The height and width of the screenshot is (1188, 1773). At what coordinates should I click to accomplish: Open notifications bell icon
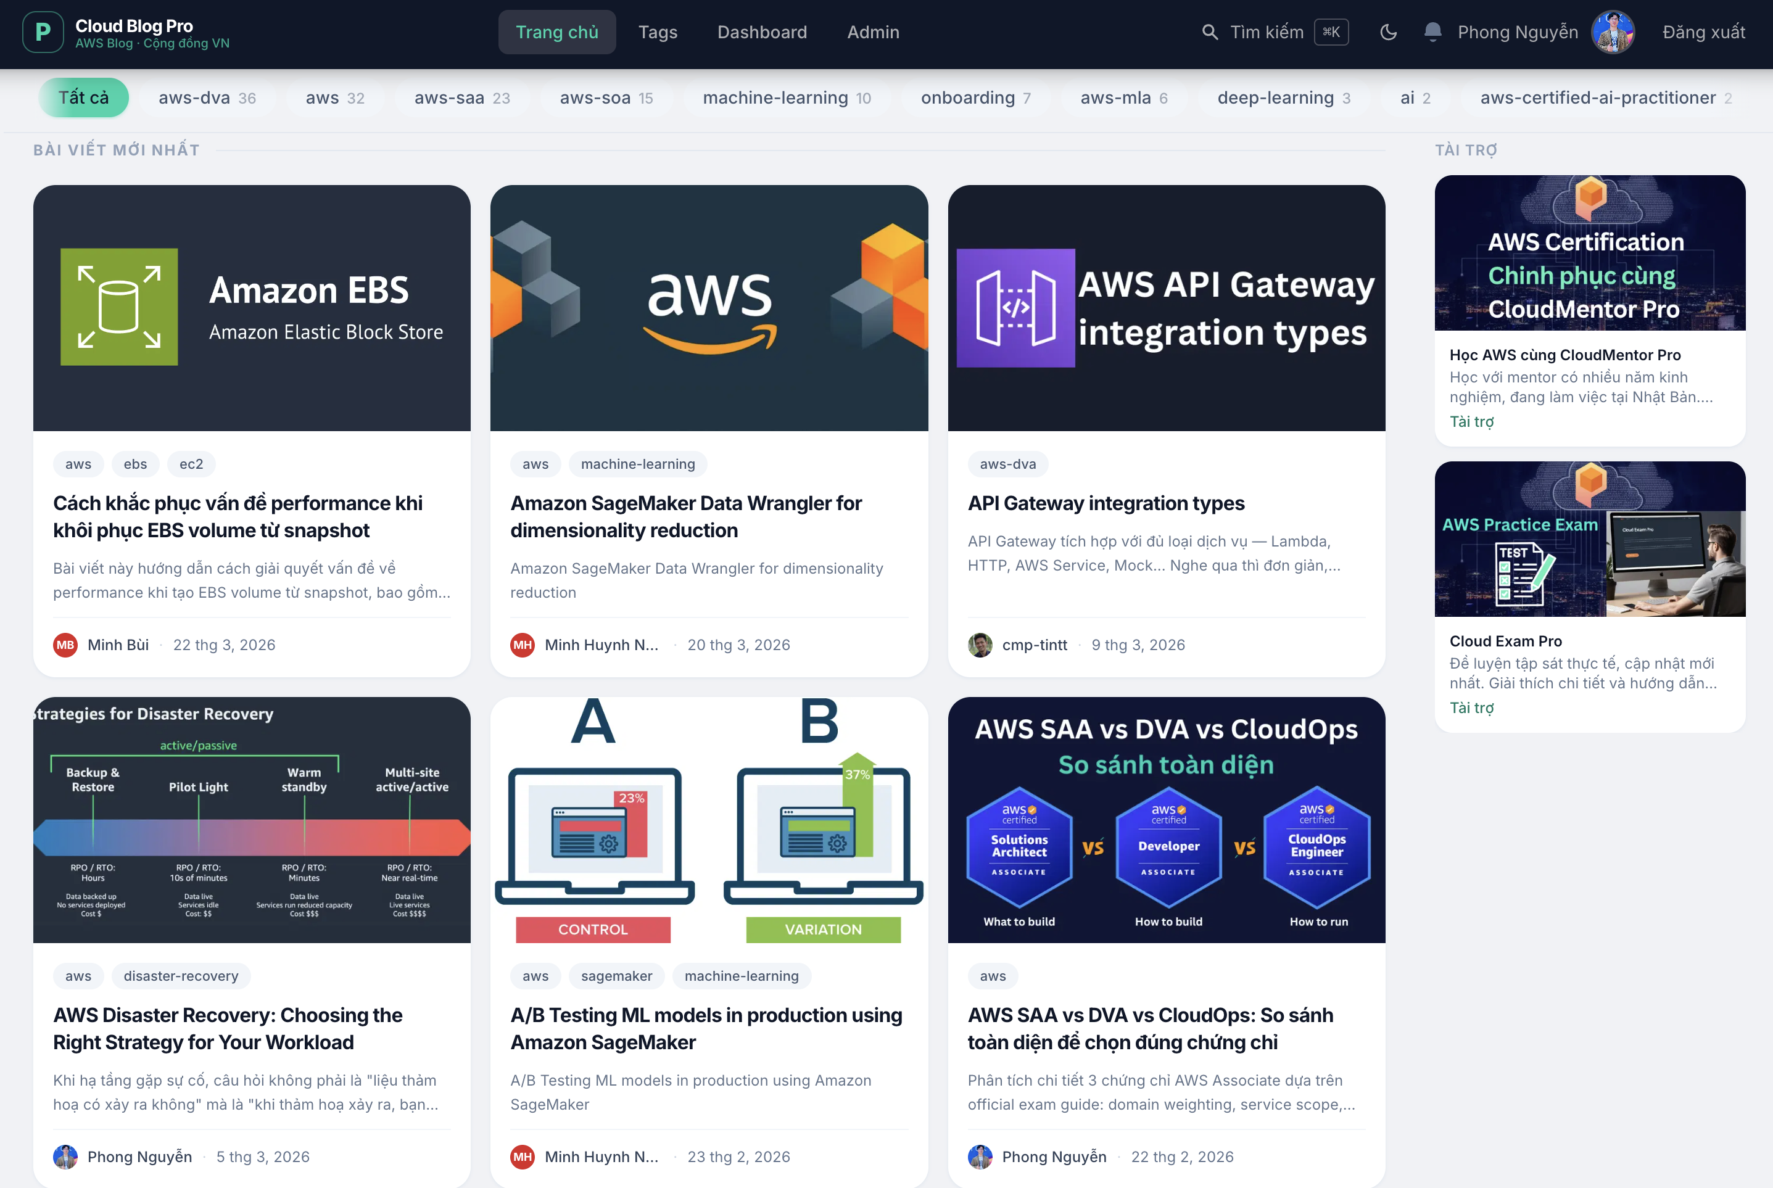1432,33
